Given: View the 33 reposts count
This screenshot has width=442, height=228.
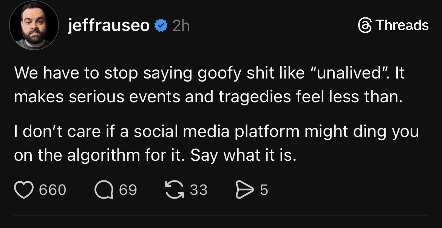Looking at the screenshot, I should click(x=198, y=189).
